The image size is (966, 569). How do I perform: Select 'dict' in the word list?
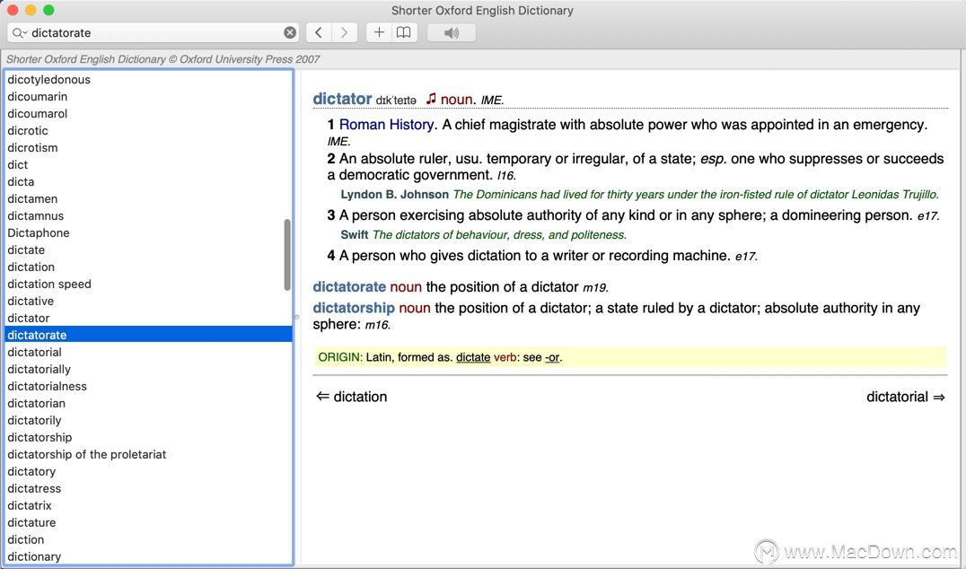coord(148,165)
